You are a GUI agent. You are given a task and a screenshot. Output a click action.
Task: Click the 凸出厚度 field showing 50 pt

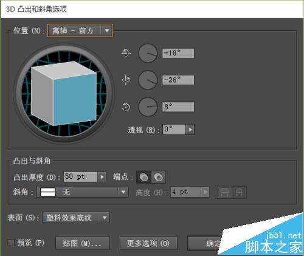click(81, 177)
